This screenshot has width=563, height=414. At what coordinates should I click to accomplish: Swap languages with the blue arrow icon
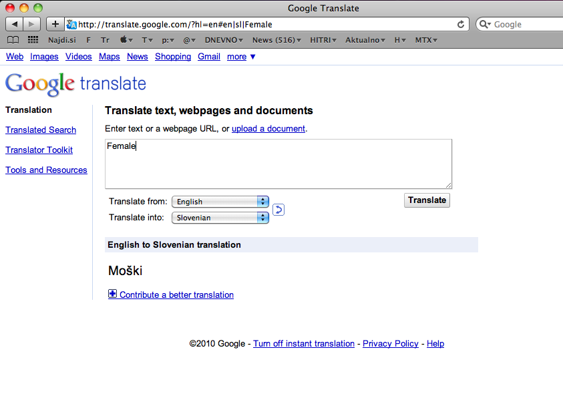[x=278, y=210]
